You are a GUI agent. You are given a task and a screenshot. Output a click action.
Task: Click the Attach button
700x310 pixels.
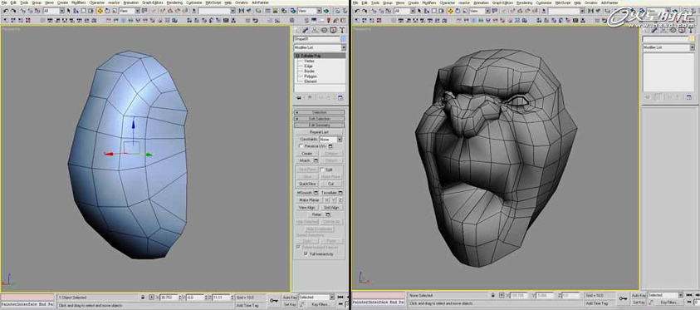(x=306, y=160)
